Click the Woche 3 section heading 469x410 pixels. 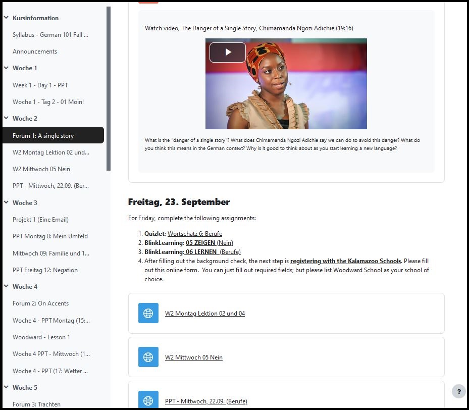pyautogui.click(x=25, y=203)
